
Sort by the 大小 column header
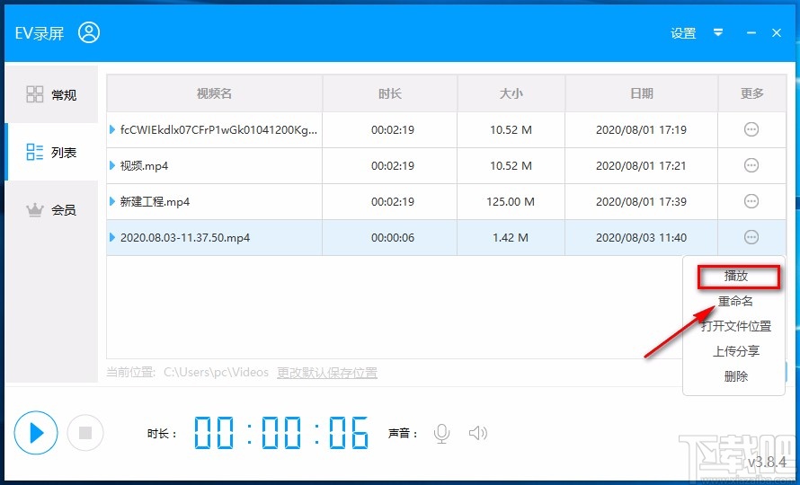(511, 93)
